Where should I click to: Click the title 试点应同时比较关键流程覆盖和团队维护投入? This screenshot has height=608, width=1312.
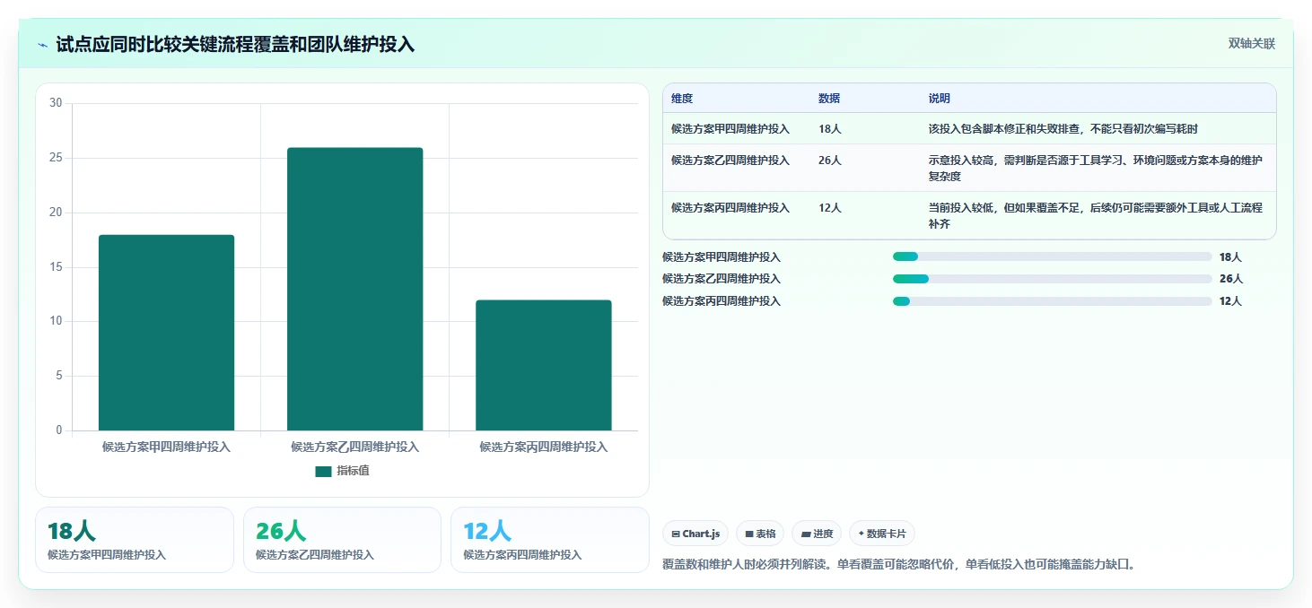click(x=235, y=45)
